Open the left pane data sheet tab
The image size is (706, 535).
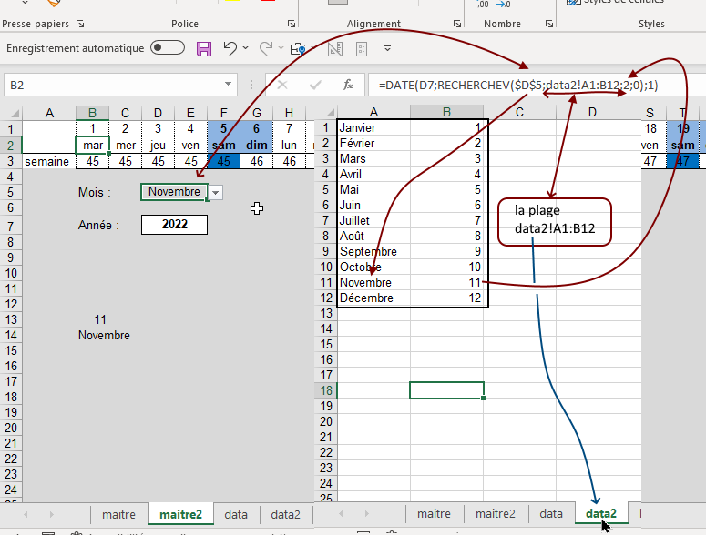(236, 514)
